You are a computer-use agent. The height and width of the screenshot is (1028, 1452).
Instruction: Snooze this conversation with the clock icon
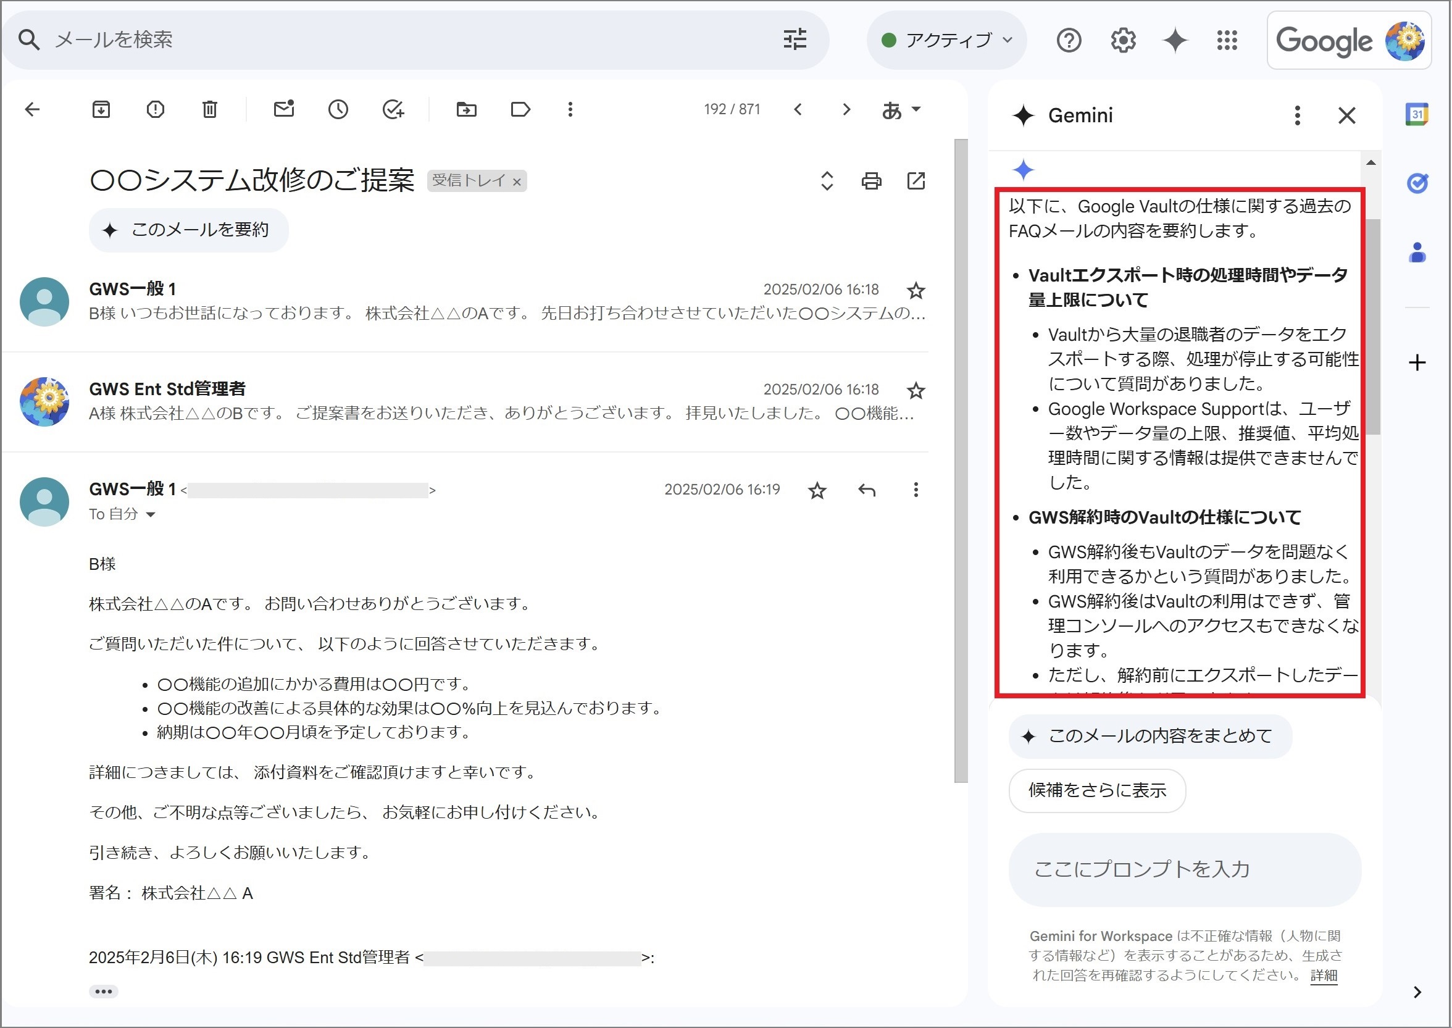coord(338,109)
